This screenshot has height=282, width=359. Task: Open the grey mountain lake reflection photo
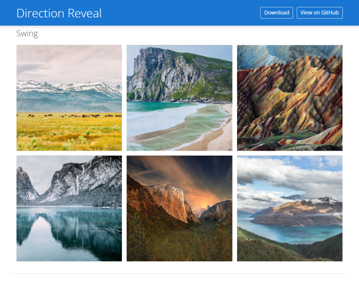(x=69, y=208)
